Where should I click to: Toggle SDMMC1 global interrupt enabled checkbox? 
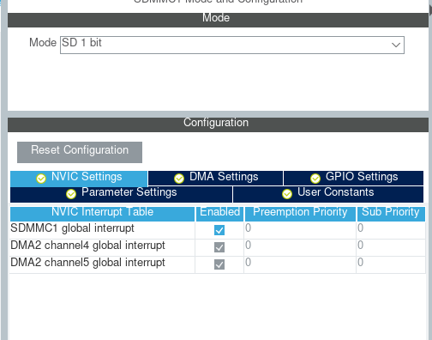click(219, 230)
